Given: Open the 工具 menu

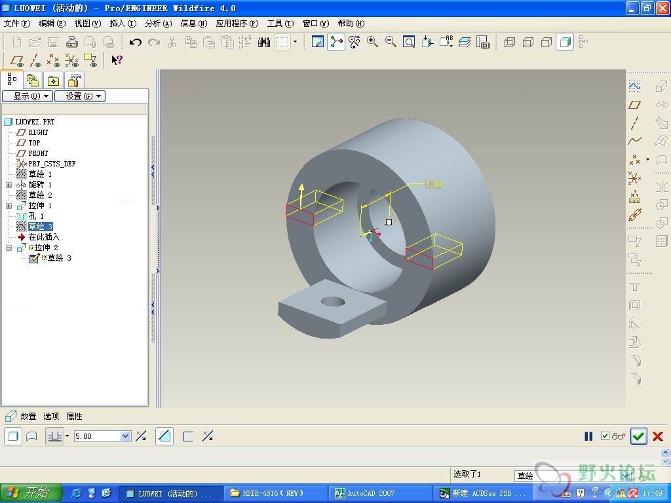Looking at the screenshot, I should point(280,24).
